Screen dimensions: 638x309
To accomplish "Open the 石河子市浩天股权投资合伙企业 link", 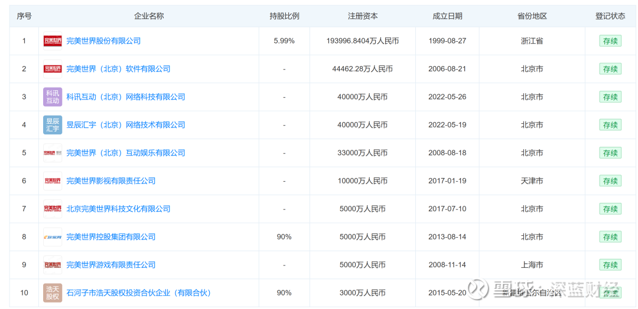I will tap(139, 292).
